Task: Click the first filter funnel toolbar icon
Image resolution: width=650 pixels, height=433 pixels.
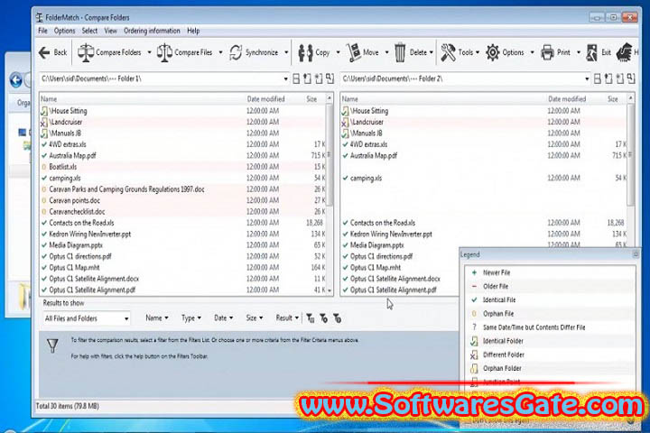Action: [310, 318]
